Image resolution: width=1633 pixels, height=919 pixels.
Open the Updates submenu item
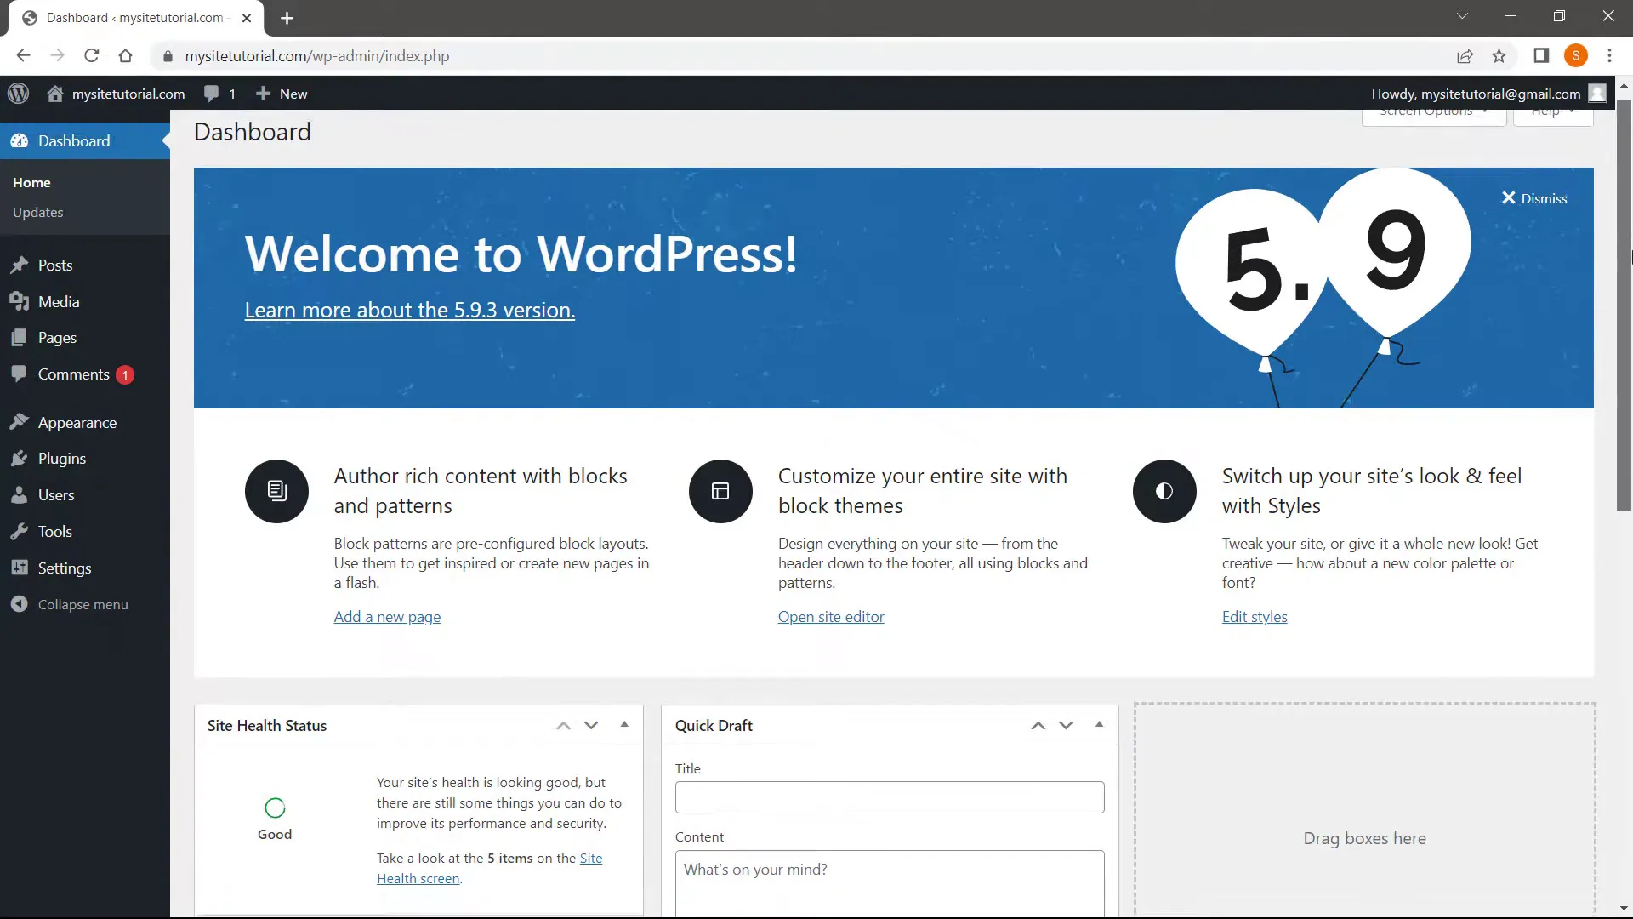[x=38, y=213]
